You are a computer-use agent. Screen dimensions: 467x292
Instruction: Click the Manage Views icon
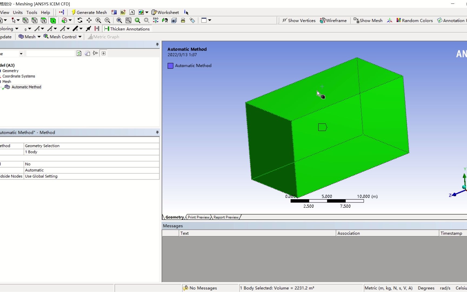[174, 20]
